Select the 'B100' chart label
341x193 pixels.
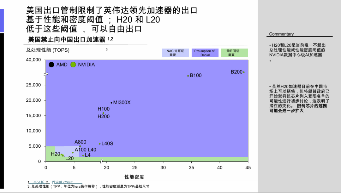tap(196, 75)
